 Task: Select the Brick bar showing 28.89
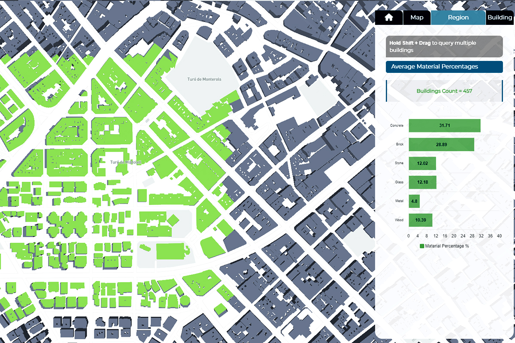(x=441, y=144)
